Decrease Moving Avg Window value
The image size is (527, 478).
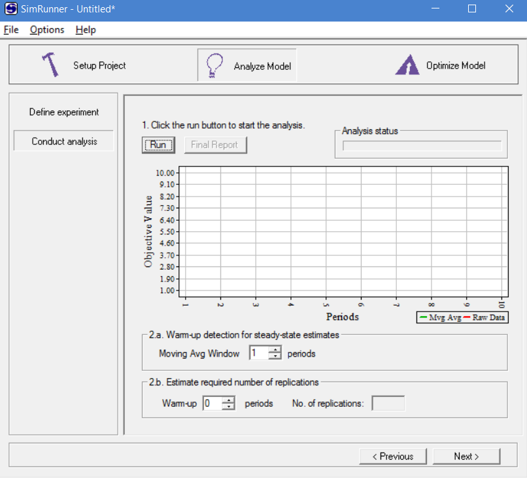tap(275, 356)
